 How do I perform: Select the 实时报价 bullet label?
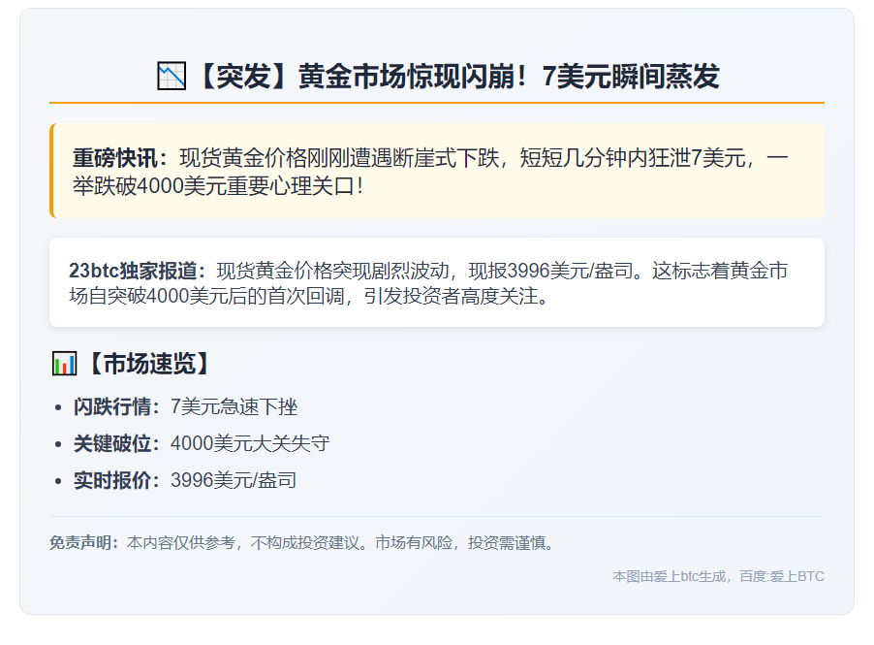[116, 480]
